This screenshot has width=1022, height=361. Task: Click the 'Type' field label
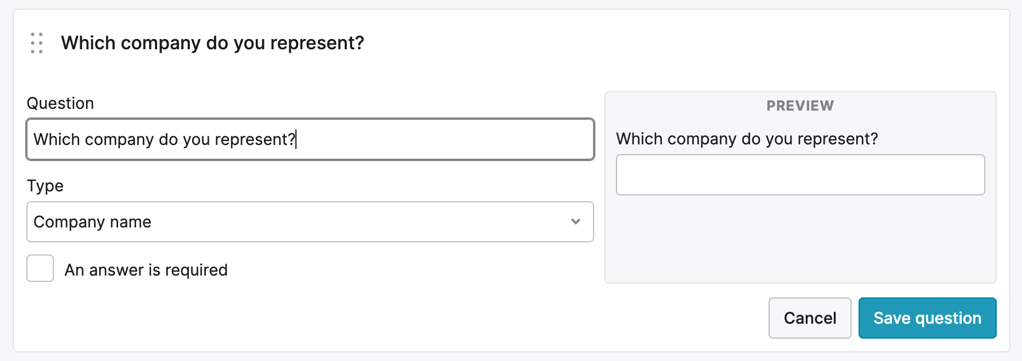[45, 186]
